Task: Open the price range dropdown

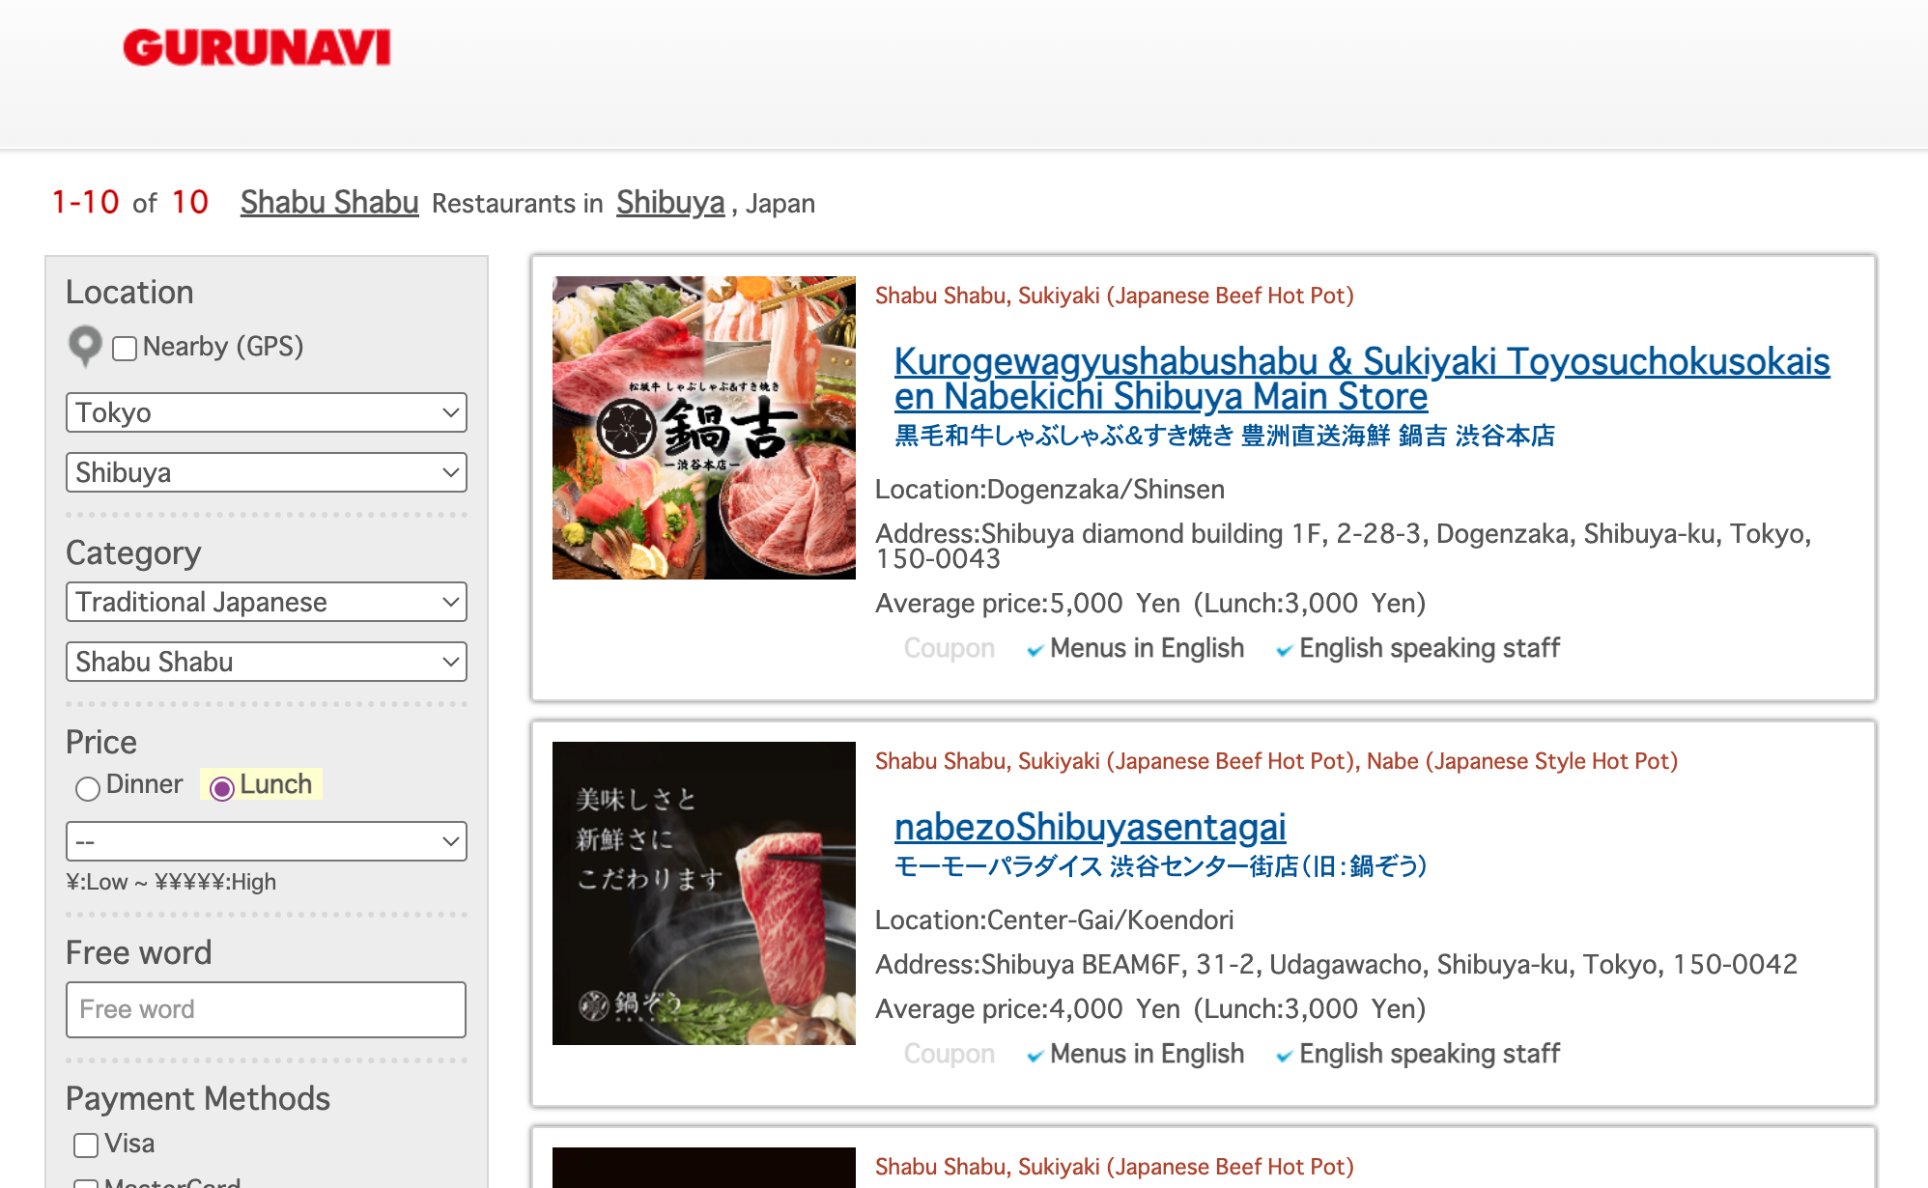Action: pyautogui.click(x=266, y=841)
